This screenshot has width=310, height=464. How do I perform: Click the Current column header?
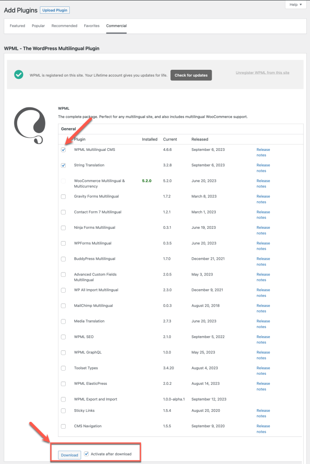(170, 140)
